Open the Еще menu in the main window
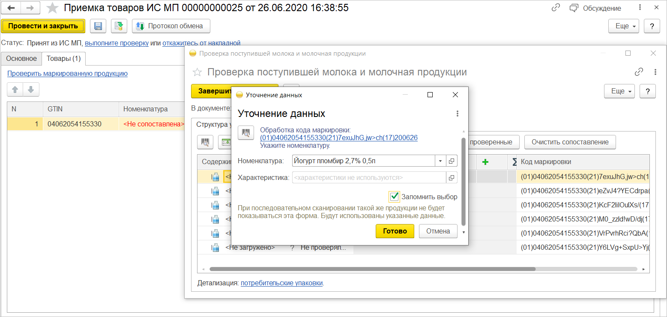The image size is (667, 317). (x=624, y=26)
